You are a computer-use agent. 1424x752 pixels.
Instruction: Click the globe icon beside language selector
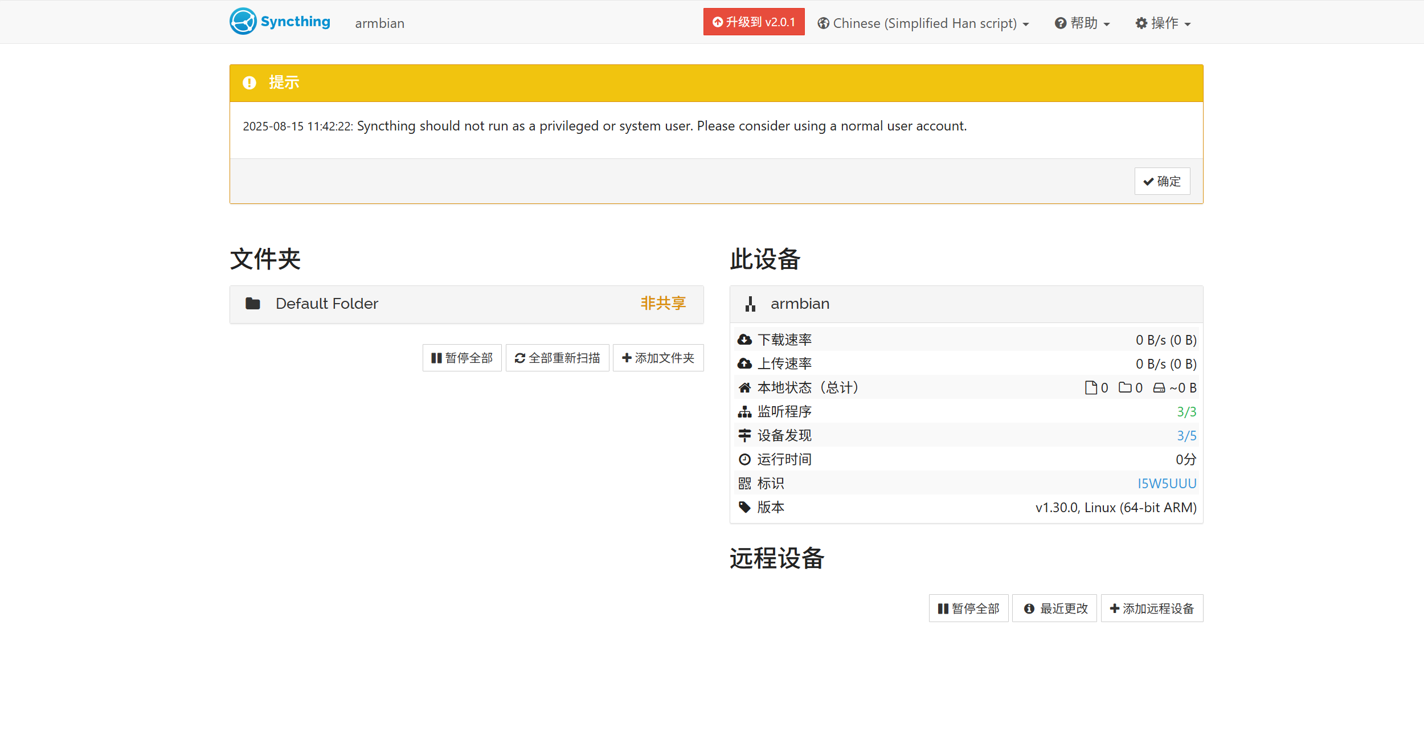coord(823,23)
